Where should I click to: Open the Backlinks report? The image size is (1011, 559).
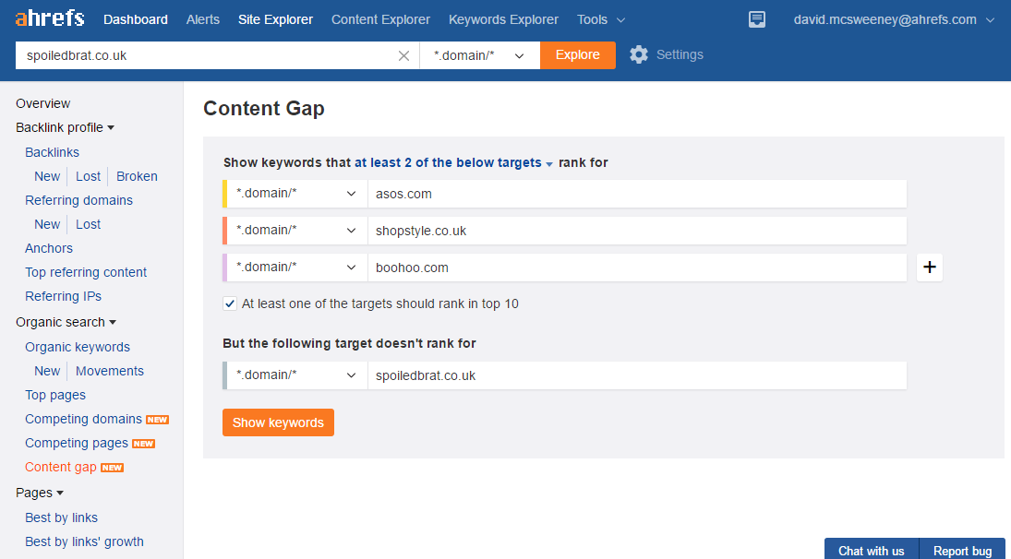[53, 152]
